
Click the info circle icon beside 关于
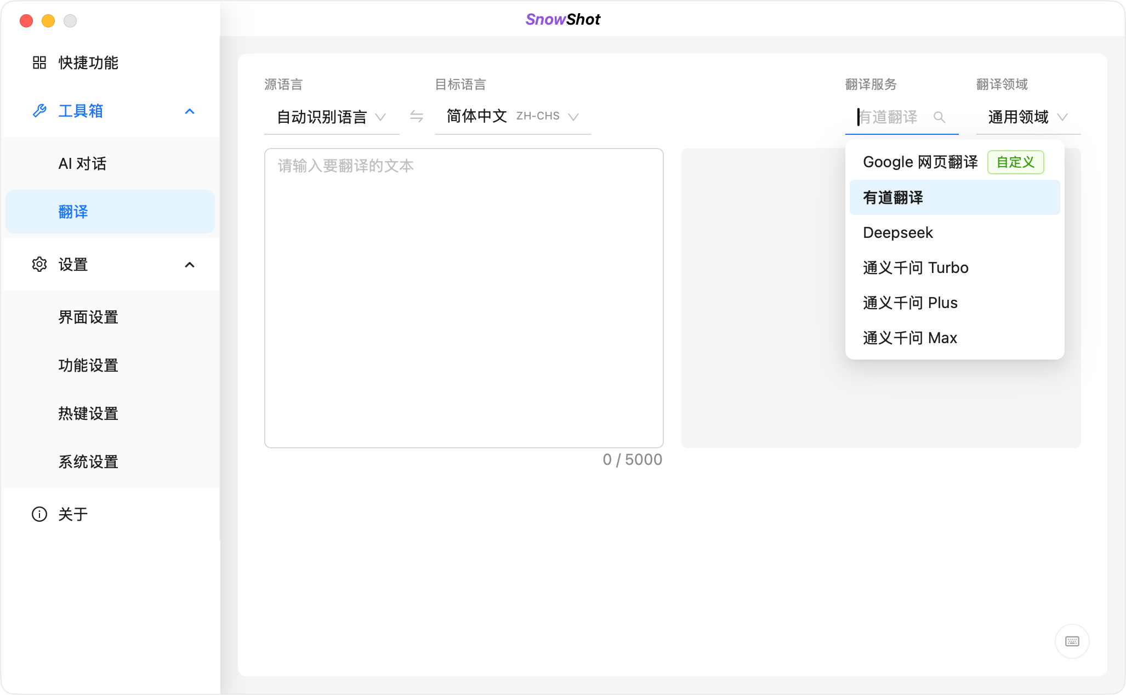39,514
